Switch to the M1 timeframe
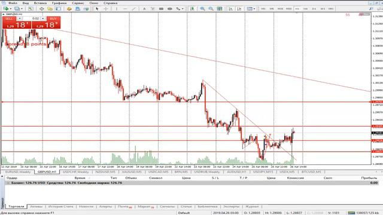 pos(263,9)
